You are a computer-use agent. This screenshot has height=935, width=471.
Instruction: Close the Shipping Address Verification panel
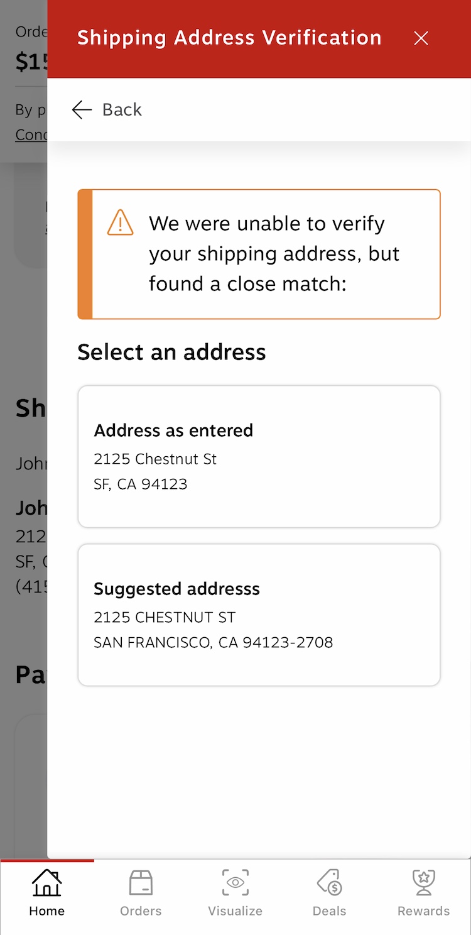coord(421,38)
